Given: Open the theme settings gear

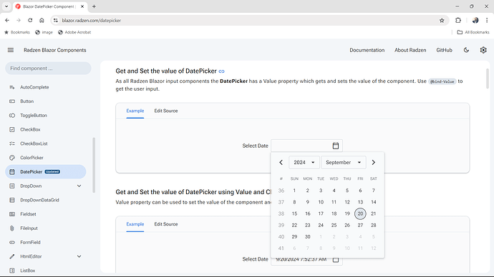Looking at the screenshot, I should tap(483, 50).
